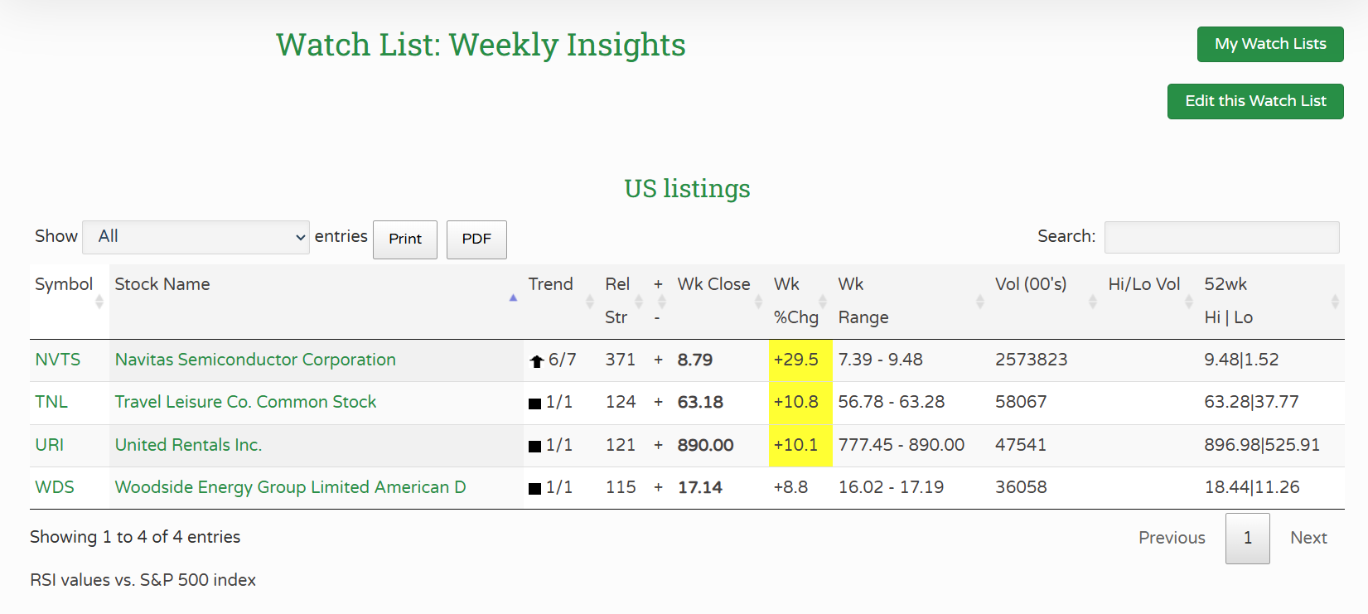Click highlighted +10.8 weekly change cell
This screenshot has width=1368, height=614.
[800, 403]
